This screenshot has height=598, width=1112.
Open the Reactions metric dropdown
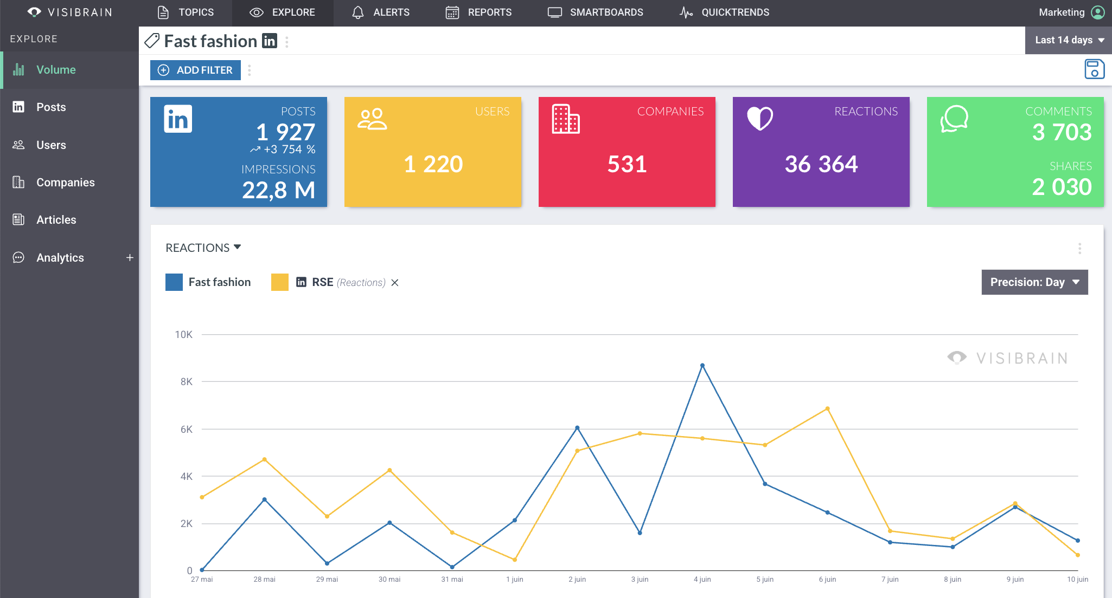[x=203, y=248]
